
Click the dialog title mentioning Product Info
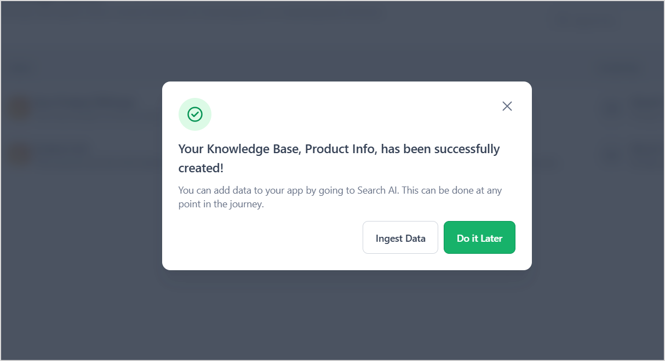339,158
